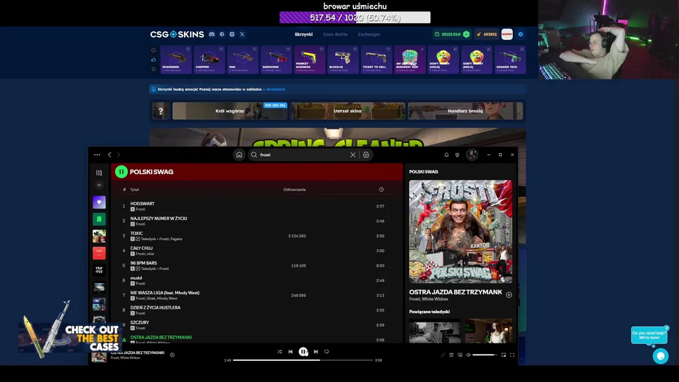The height and width of the screenshot is (382, 679).
Task: Play NIE WASZA LIGA (feat. Młody West)
Action: pyautogui.click(x=165, y=293)
